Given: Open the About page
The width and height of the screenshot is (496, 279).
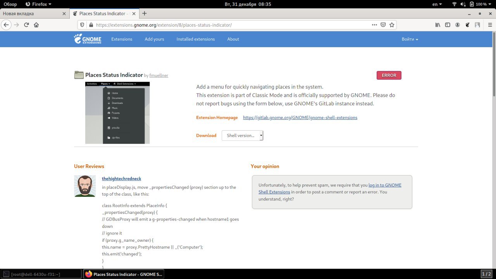Looking at the screenshot, I should tap(233, 39).
